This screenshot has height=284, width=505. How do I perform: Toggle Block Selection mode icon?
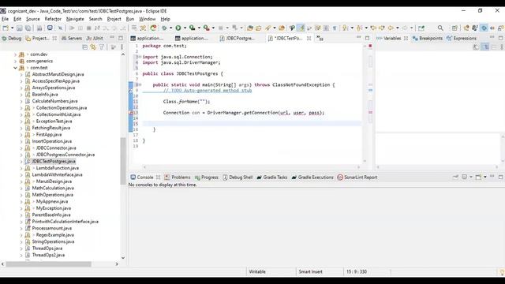(326, 28)
